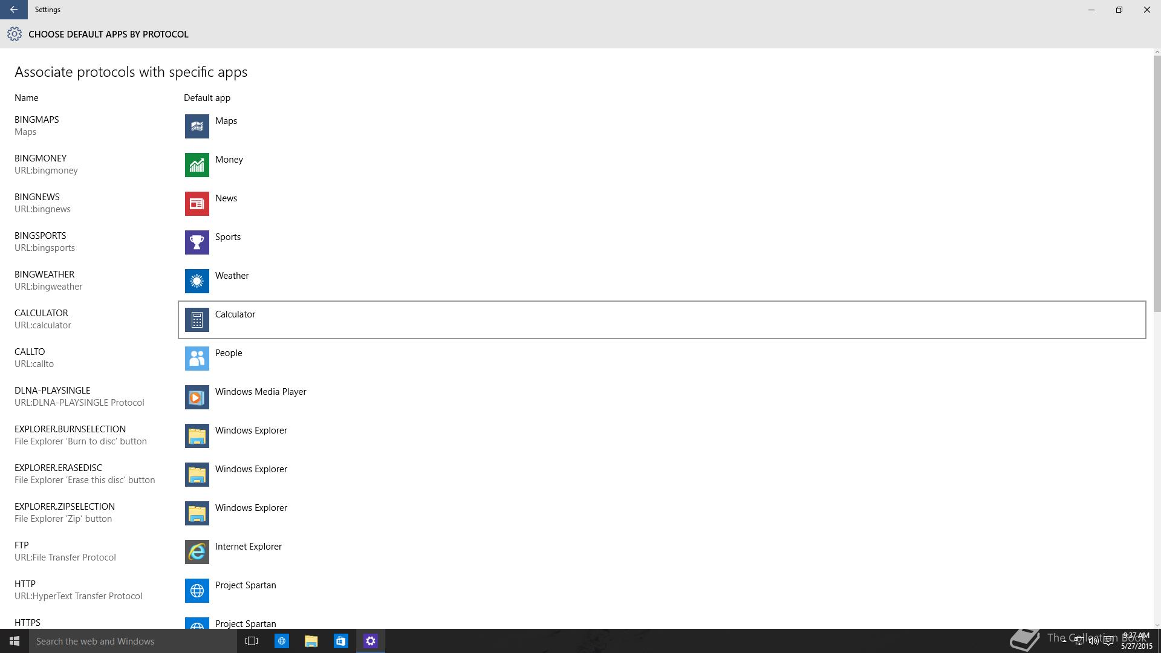The width and height of the screenshot is (1161, 653).
Task: Select the CALCULATOR protocol name
Action: click(x=41, y=313)
